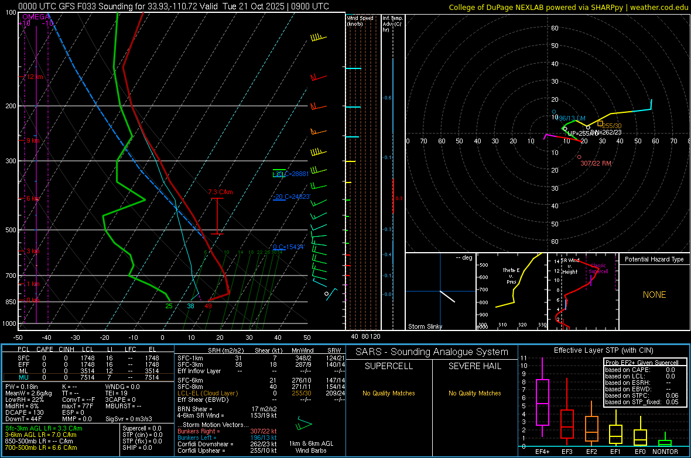Click the SR Wind v. Height label

[x=570, y=266]
